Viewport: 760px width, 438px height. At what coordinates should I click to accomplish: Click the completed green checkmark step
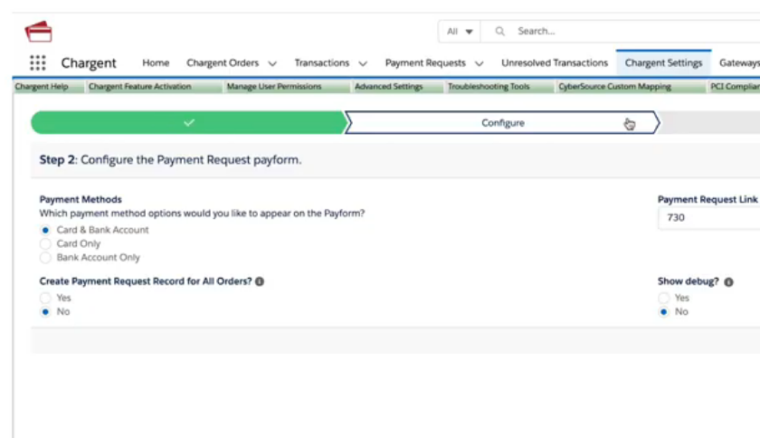[188, 123]
